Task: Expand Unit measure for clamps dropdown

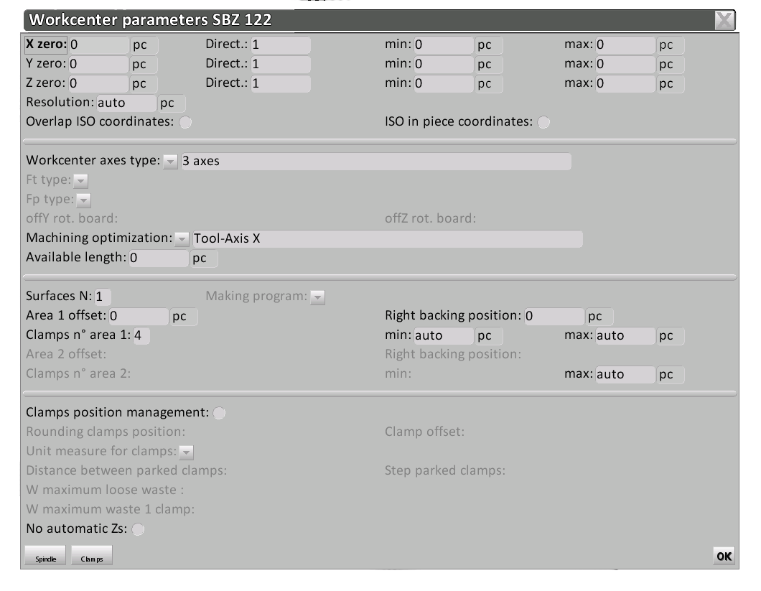Action: tap(187, 452)
